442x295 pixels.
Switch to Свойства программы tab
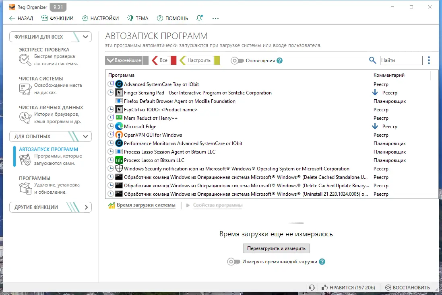coord(218,205)
